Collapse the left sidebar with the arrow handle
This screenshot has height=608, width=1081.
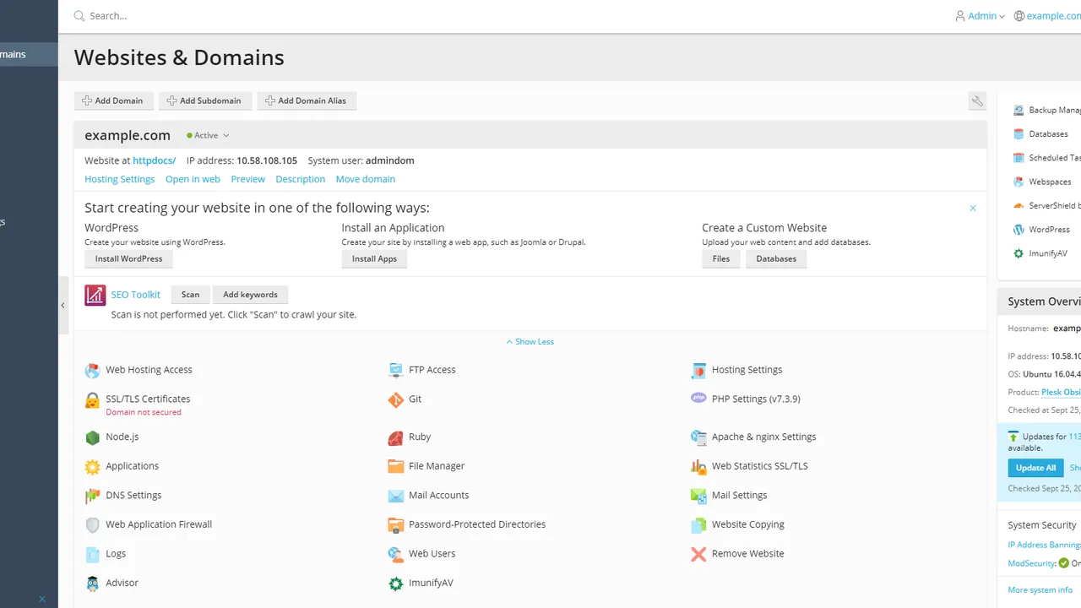[x=63, y=306]
